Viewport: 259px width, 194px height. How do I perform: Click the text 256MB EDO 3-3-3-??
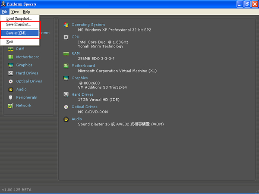[96, 59]
